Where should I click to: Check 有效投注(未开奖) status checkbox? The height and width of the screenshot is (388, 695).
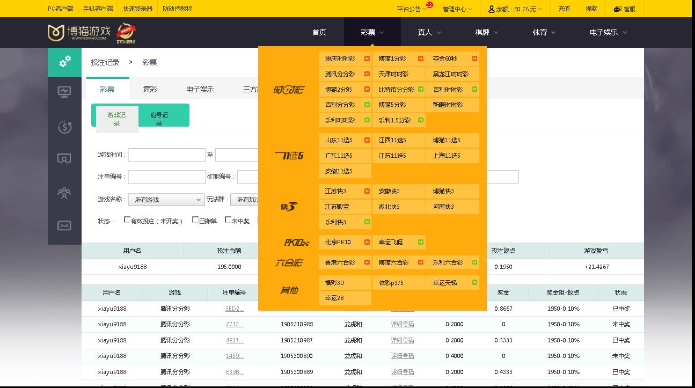pyautogui.click(x=127, y=219)
